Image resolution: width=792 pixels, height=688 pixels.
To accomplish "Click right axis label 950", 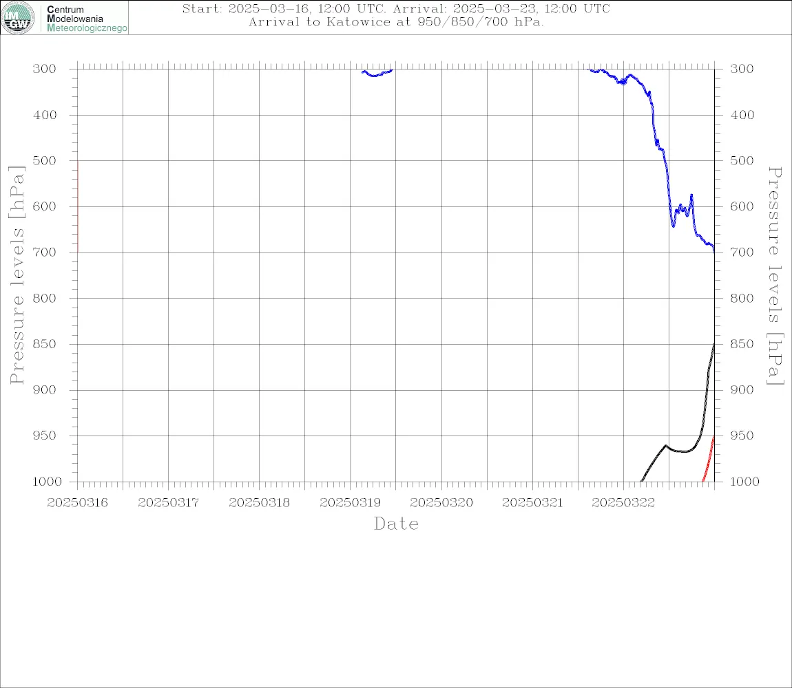I will pyautogui.click(x=742, y=435).
